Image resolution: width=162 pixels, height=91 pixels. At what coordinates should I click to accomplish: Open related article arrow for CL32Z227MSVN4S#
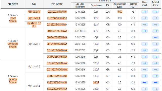(x=155, y=89)
